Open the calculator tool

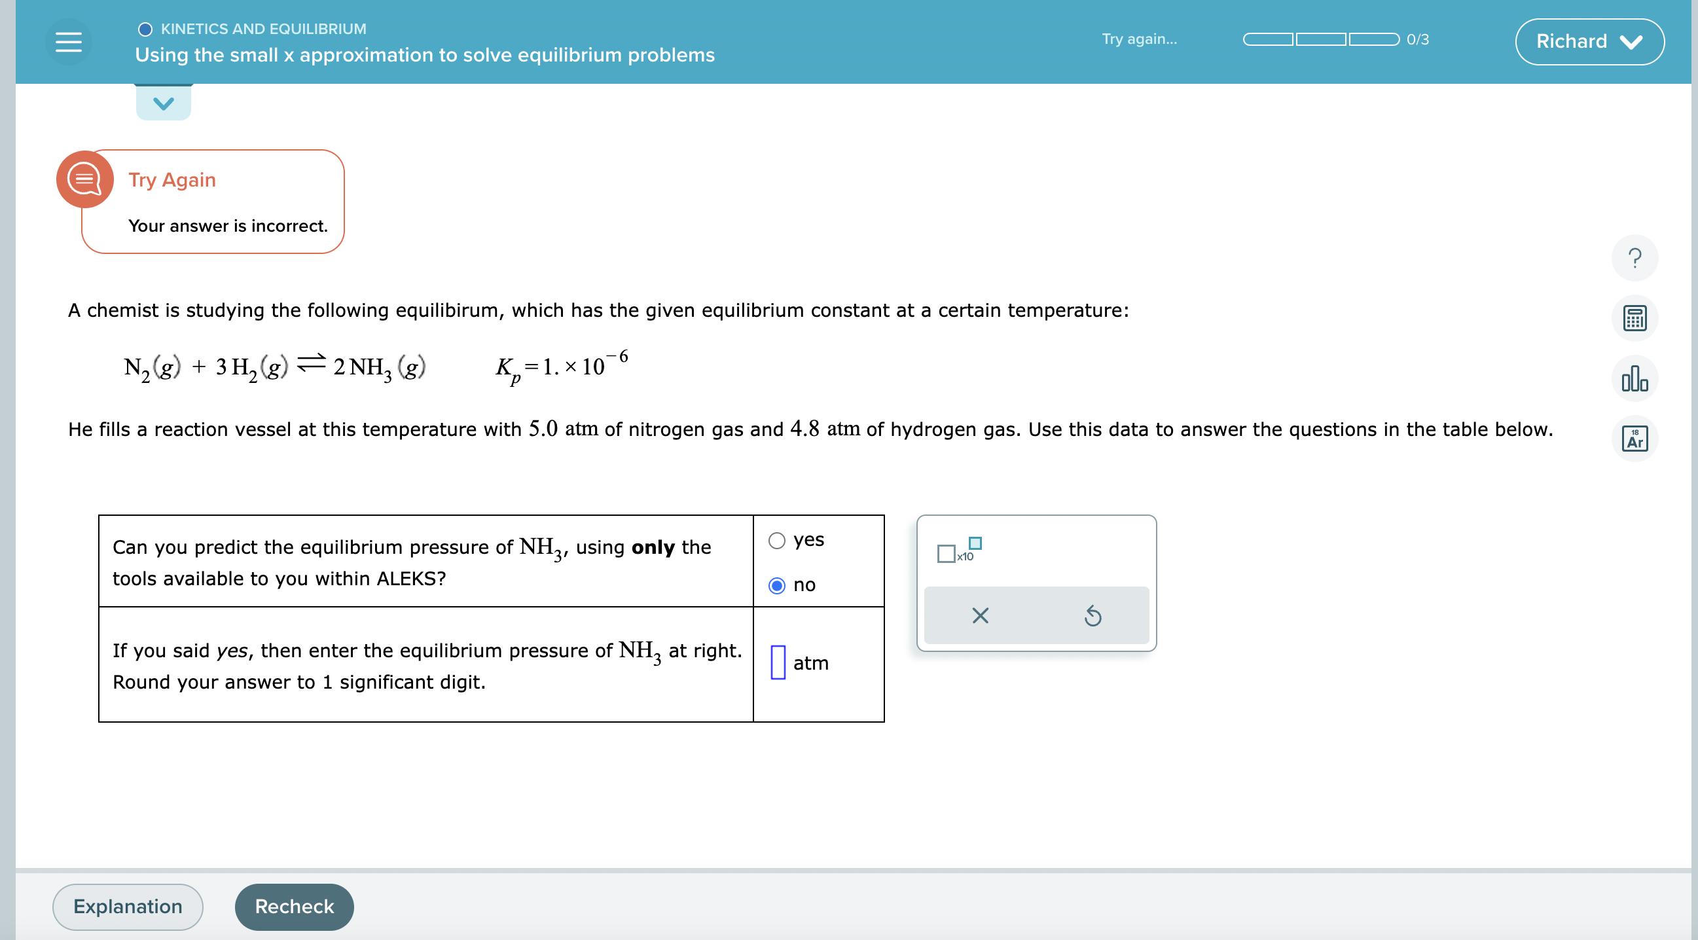(1634, 318)
